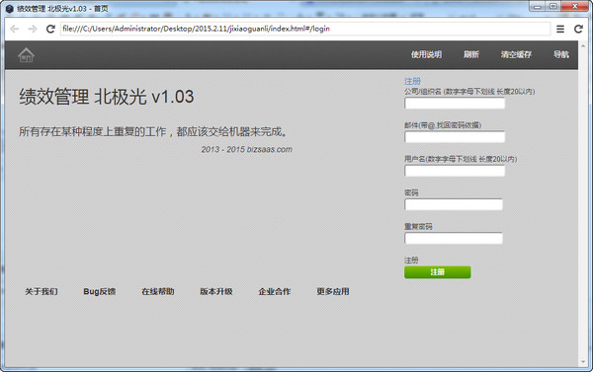Select 刷新 in the top navigation

(471, 54)
